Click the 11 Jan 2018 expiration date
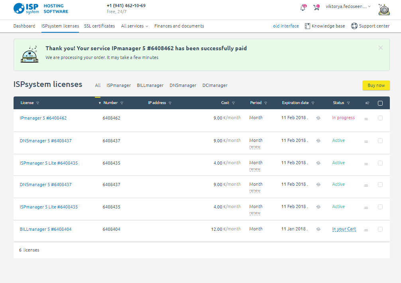This screenshot has width=401, height=283. pos(294,229)
